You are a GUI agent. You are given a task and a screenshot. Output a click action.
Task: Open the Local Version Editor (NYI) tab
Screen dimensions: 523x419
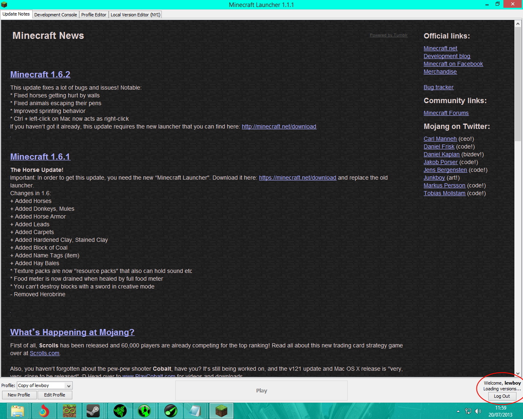135,15
